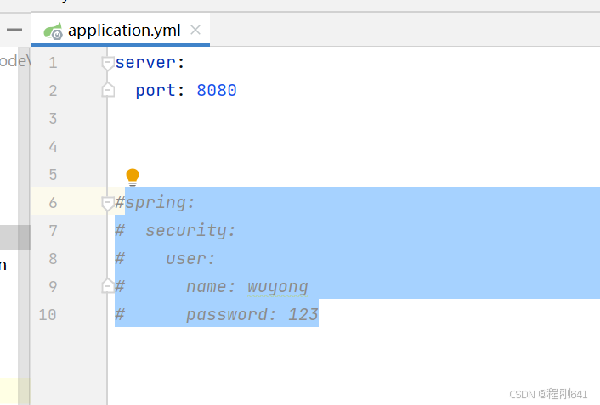The width and height of the screenshot is (600, 405).
Task: Click the underlined word 'wuyong'
Action: coord(278,287)
